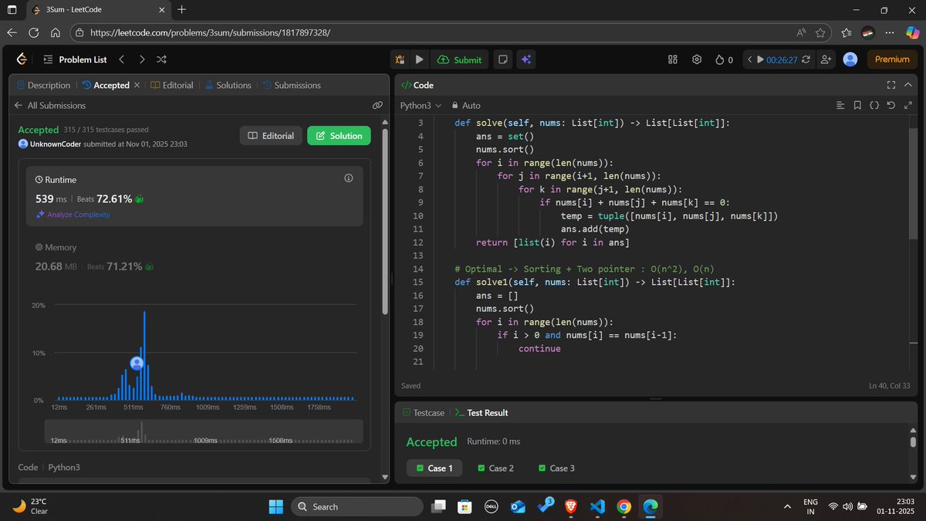
Task: Click the green Submit button
Action: coord(459,59)
